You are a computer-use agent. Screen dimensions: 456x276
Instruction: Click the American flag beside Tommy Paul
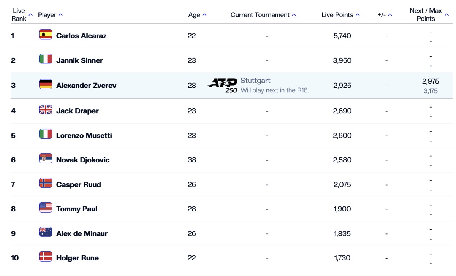click(x=46, y=208)
